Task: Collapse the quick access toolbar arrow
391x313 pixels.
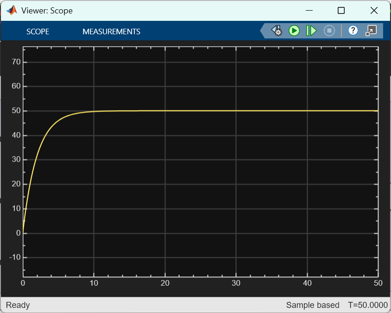Action: pyautogui.click(x=263, y=31)
